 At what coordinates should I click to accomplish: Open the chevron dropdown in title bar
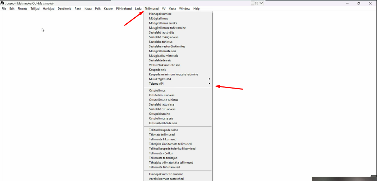tap(261, 3)
